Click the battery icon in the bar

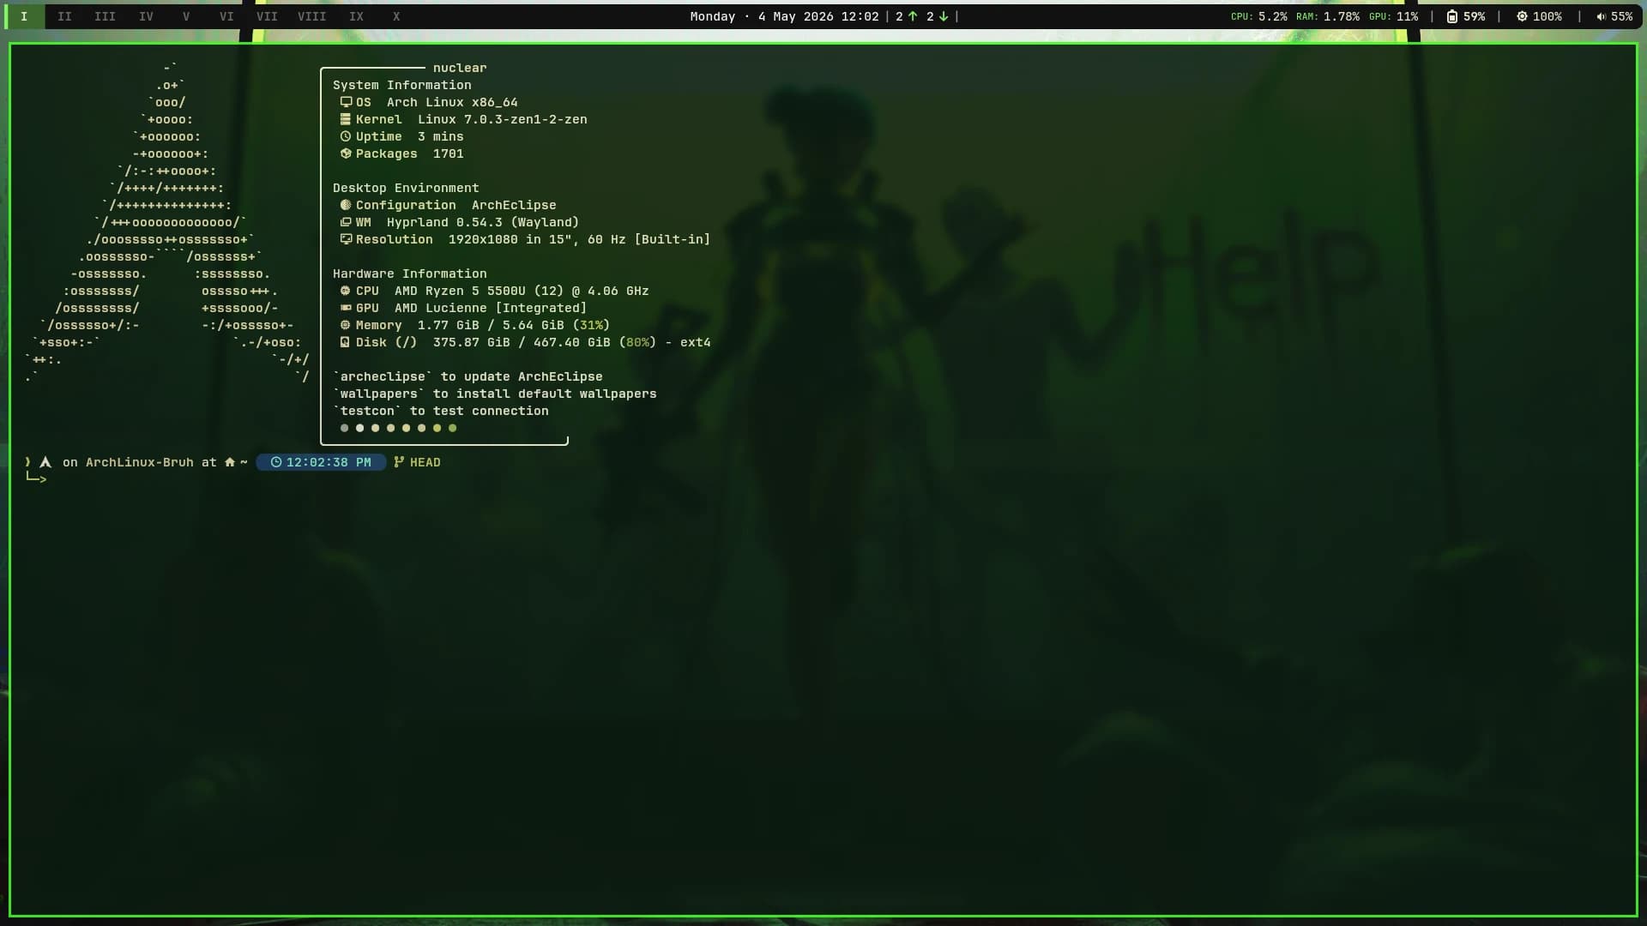[x=1451, y=16]
